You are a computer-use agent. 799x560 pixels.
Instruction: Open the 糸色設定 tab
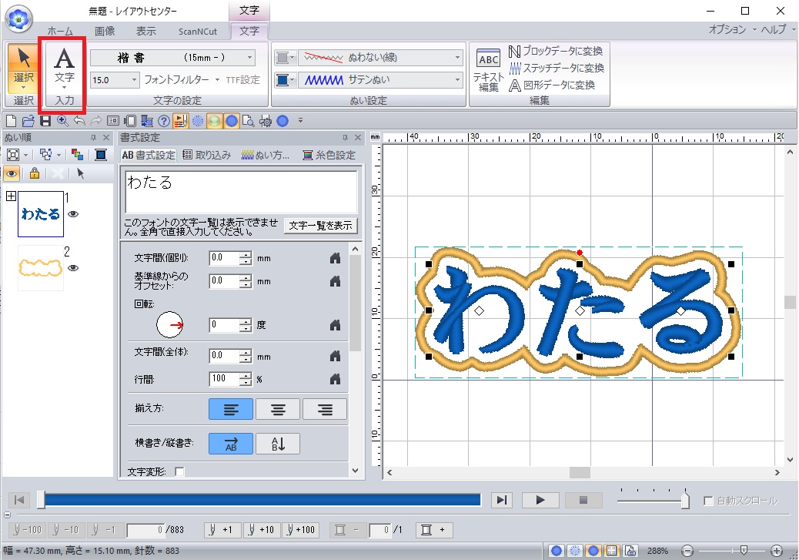coord(329,155)
